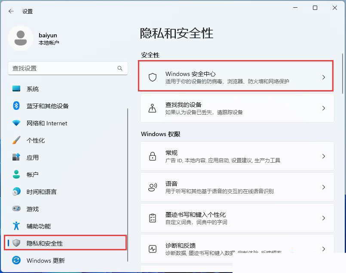This screenshot has width=346, height=273.
Task: Click the General padlock icon
Action: pos(152,156)
